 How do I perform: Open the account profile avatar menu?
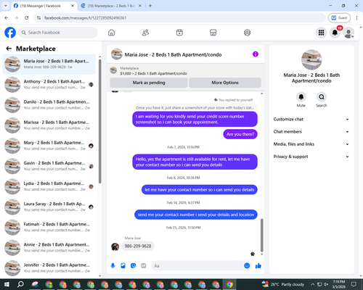point(348,33)
